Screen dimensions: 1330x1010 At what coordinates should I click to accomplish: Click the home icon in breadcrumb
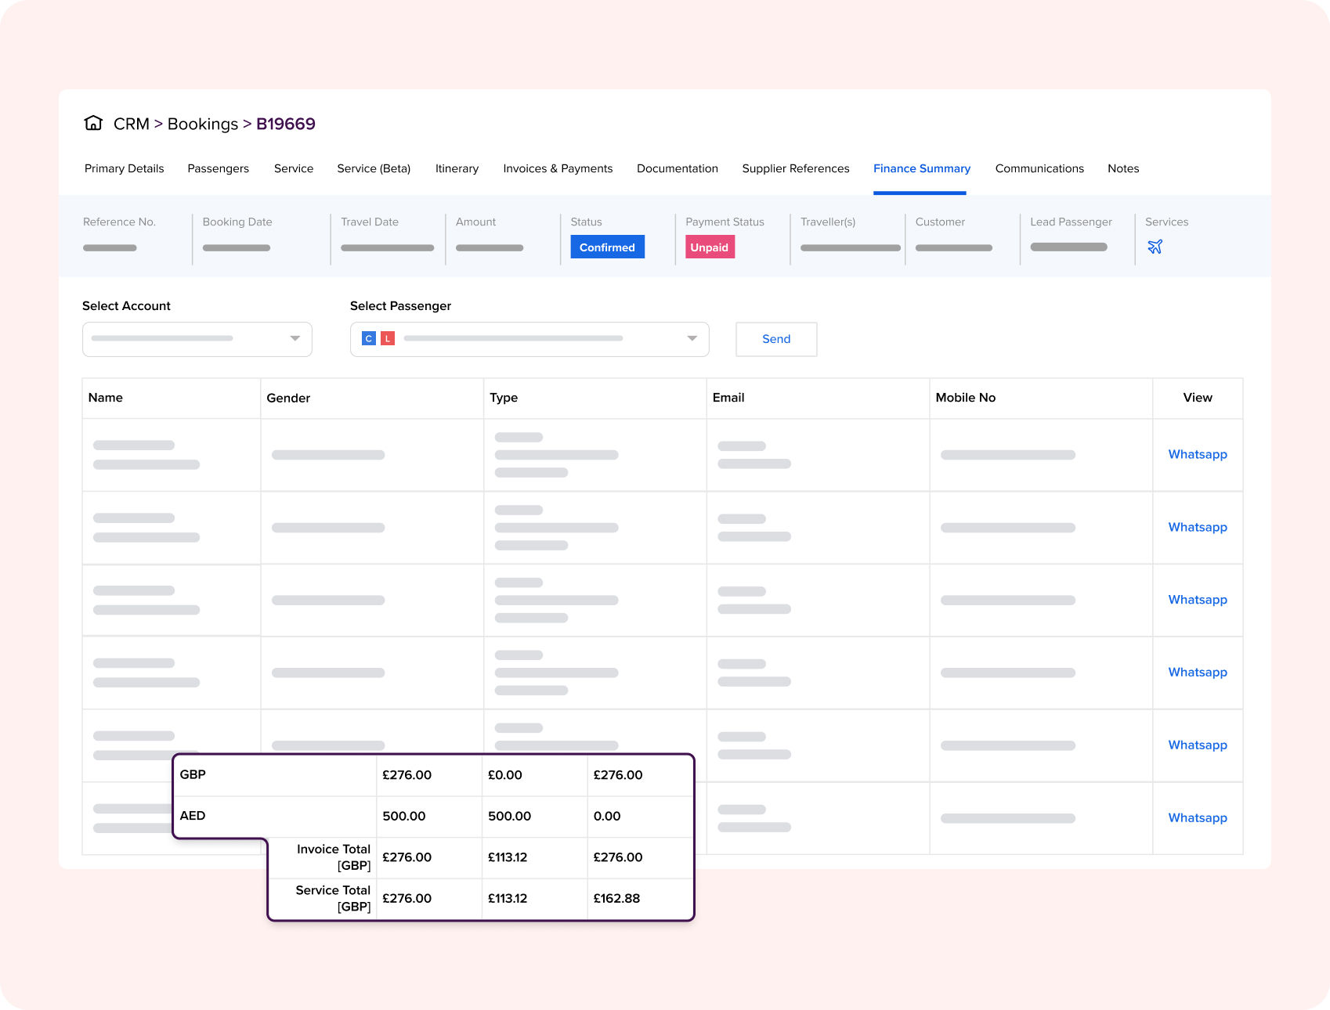tap(93, 123)
